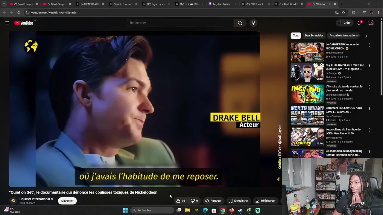Open Task View on taskbar
Screen dimensions: 383x215
point(179,210)
